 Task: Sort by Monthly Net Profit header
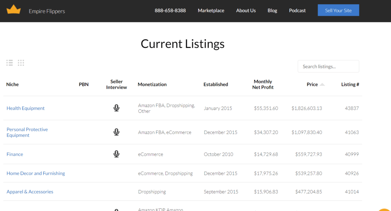coord(263,84)
